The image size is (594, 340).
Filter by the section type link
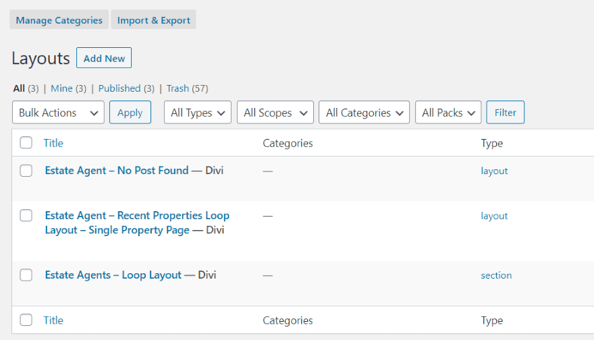(496, 275)
